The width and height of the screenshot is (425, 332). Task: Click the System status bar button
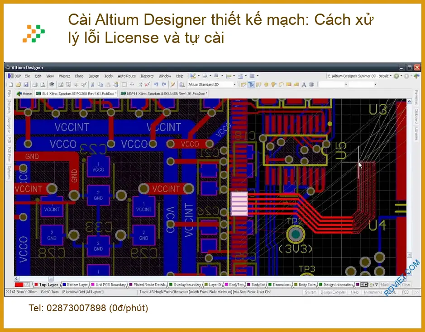pyautogui.click(x=310, y=292)
